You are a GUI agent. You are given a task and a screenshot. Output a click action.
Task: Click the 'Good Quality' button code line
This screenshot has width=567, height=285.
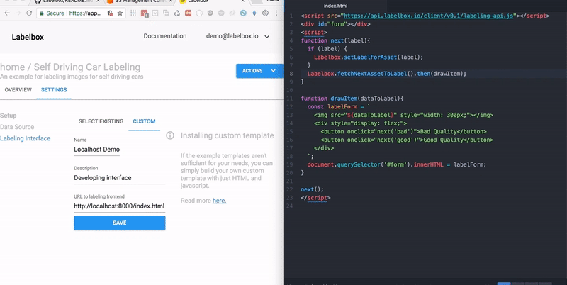pyautogui.click(x=407, y=140)
